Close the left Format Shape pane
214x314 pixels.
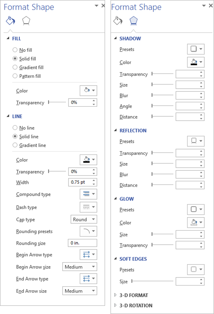click(103, 5)
